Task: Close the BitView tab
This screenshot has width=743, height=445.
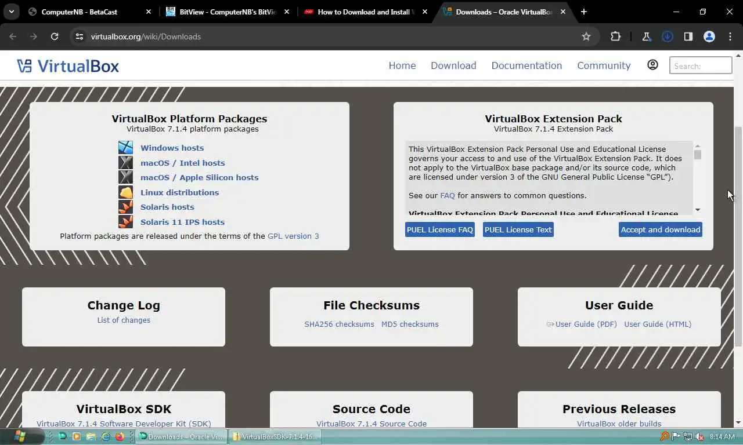Action: [287, 12]
